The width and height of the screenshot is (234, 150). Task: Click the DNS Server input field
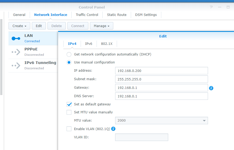tap(161, 96)
